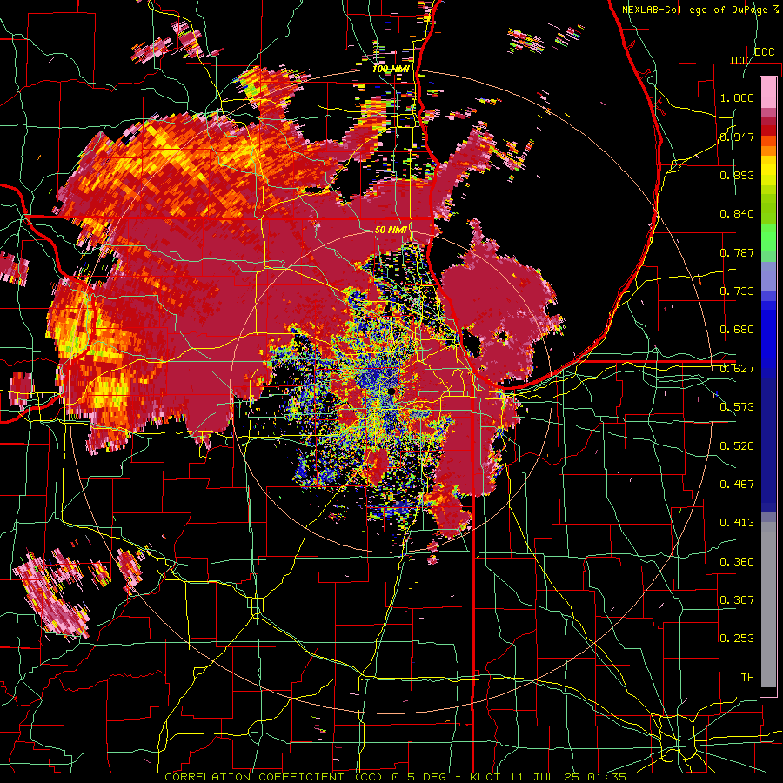
Task: Click the 0.627 scale value
Action: pos(737,369)
